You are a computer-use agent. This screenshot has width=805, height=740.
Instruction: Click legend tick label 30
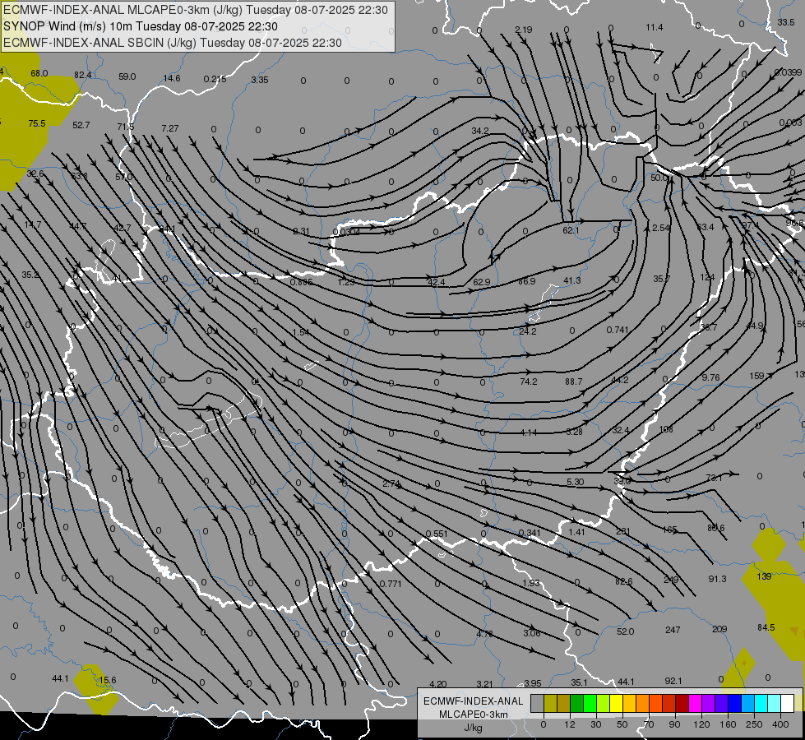596,724
